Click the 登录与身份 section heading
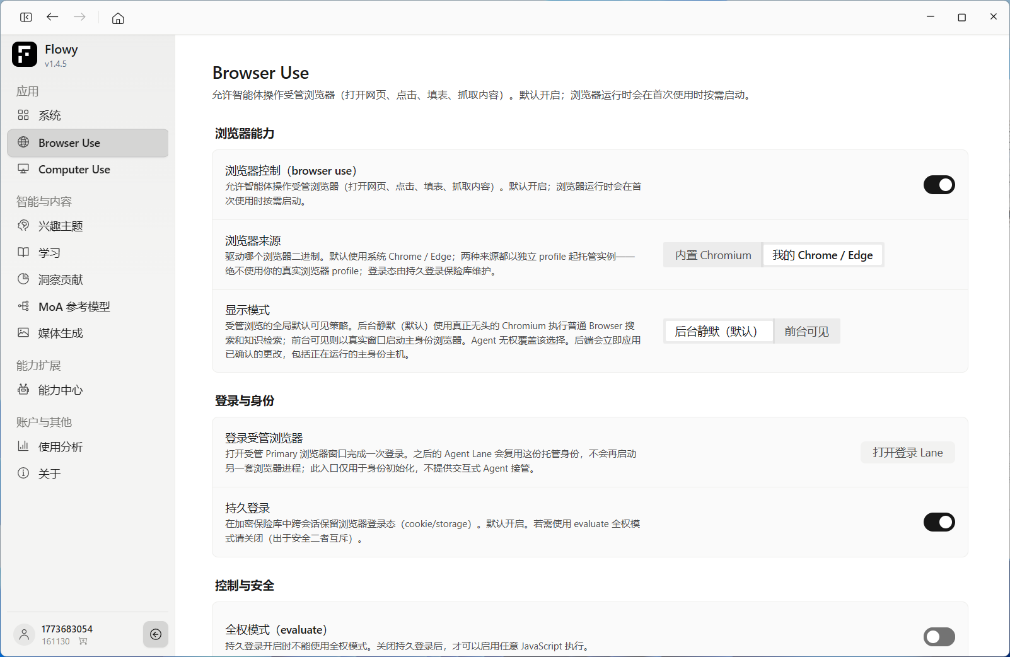Image resolution: width=1010 pixels, height=657 pixels. pyautogui.click(x=245, y=401)
